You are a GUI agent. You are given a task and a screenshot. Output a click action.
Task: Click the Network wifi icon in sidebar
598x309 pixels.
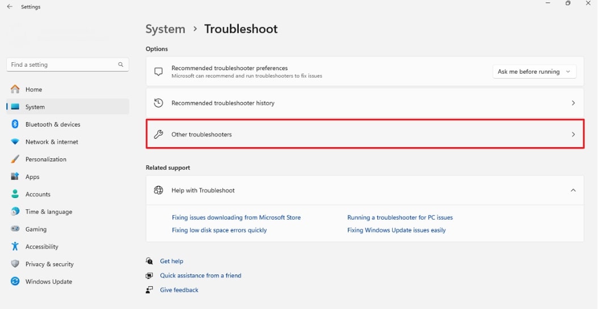[x=15, y=142]
